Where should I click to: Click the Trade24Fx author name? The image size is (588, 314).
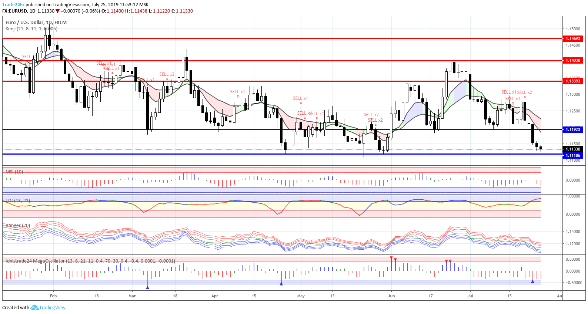[13, 5]
